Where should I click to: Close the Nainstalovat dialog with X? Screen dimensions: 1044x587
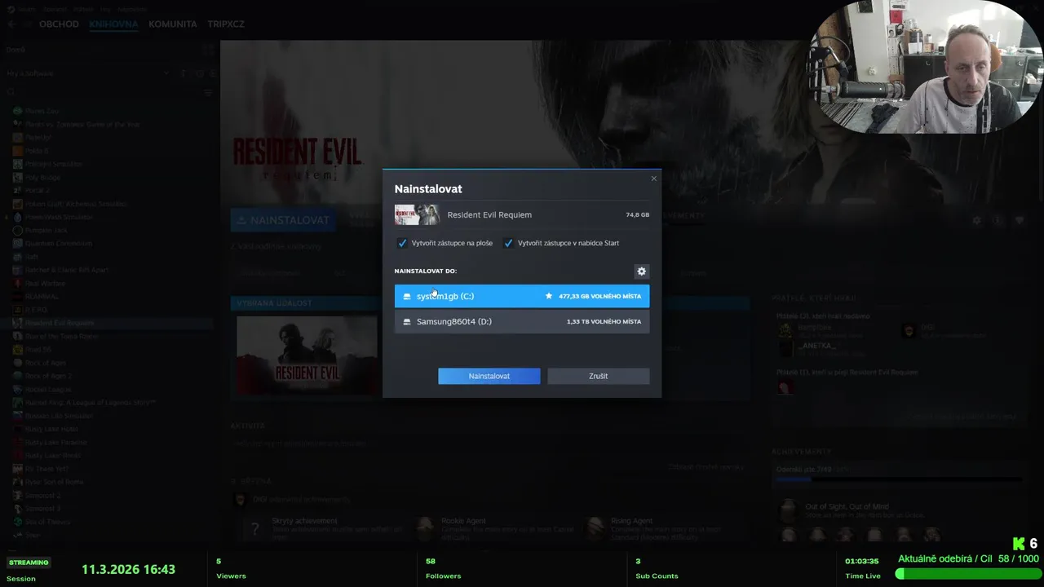coord(653,179)
